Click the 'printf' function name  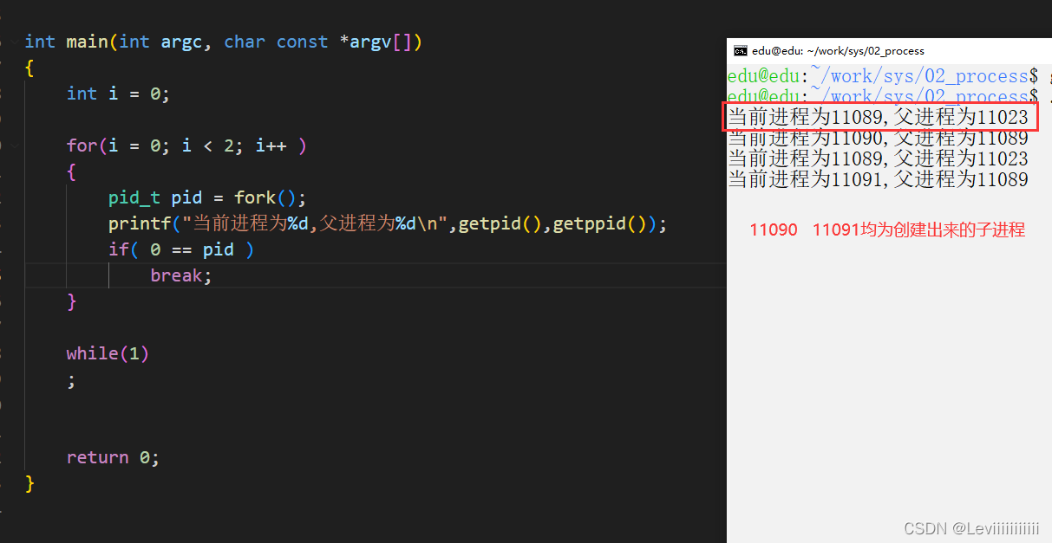pos(140,224)
